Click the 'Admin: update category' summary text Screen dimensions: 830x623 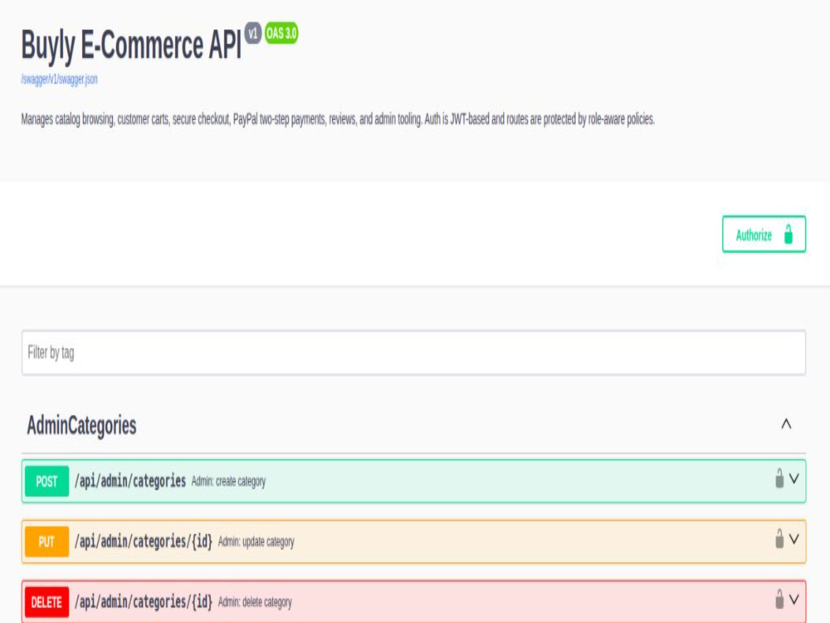256,542
